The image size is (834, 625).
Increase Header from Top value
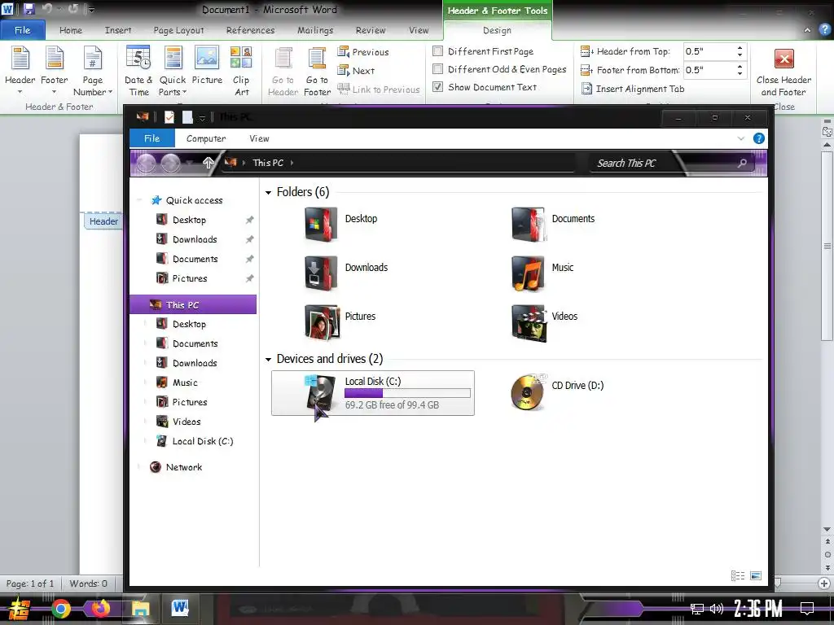[x=740, y=48]
